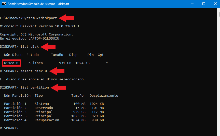Screen dimensions: 220x136
Task: Click the 'list disk' command text
Action: 30,46
